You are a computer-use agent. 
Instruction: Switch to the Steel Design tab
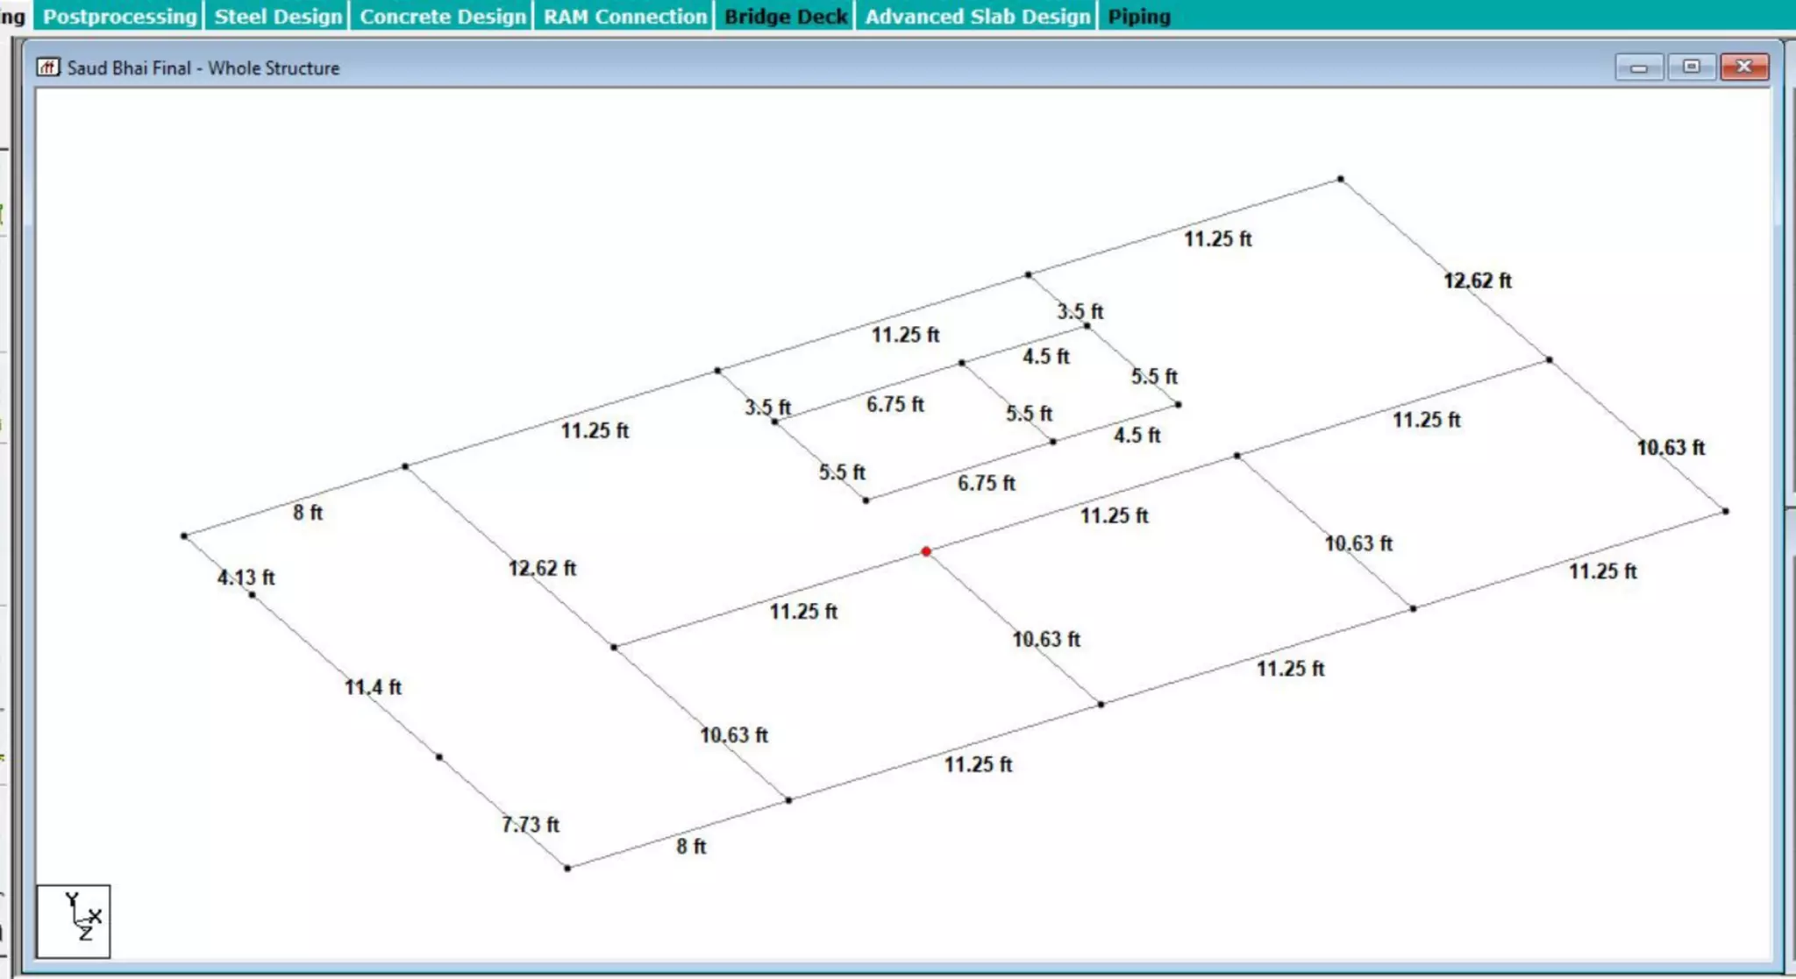[278, 16]
